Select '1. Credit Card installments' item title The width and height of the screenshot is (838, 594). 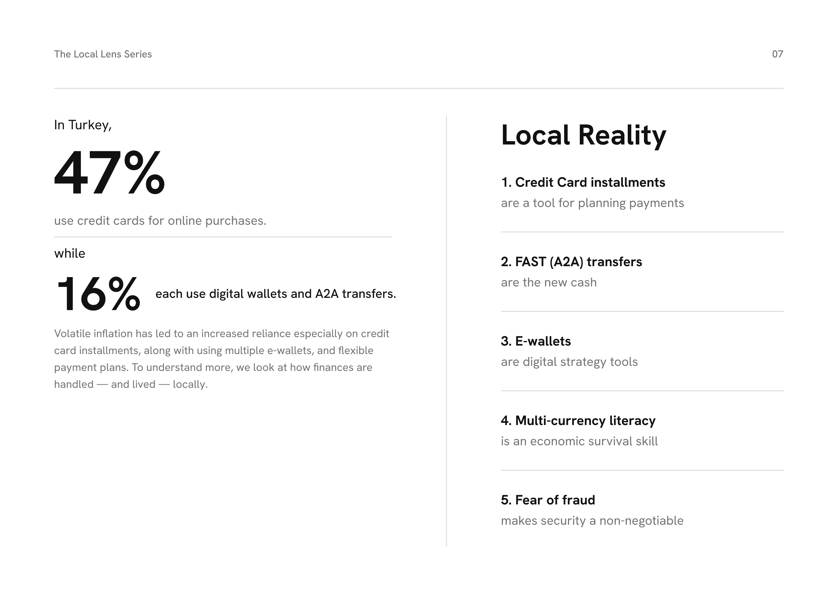pos(583,182)
